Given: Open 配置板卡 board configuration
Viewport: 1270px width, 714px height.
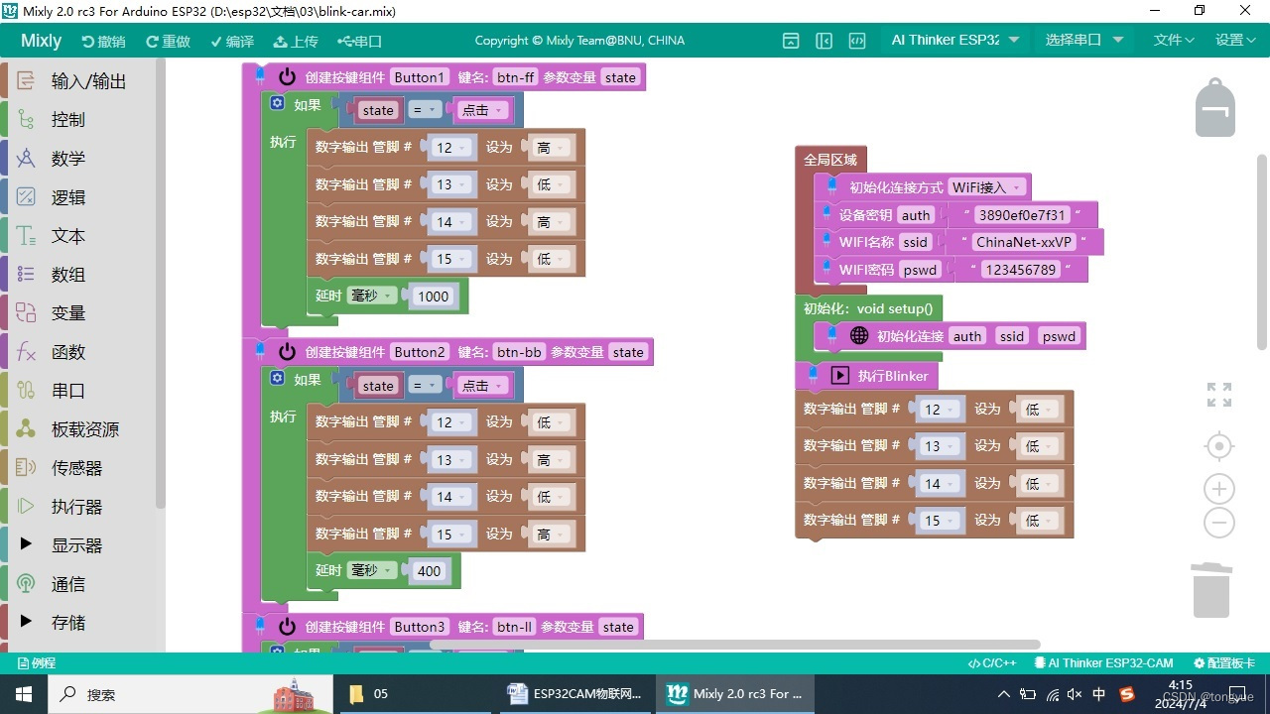Looking at the screenshot, I should [1224, 662].
